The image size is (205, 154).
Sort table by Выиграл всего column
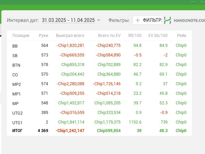point(70,36)
